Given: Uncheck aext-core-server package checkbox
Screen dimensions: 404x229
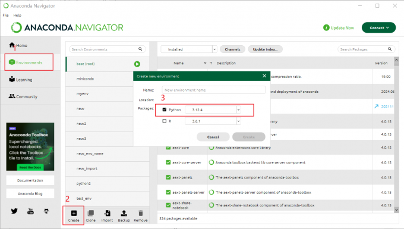Looking at the screenshot, I should pos(168,162).
